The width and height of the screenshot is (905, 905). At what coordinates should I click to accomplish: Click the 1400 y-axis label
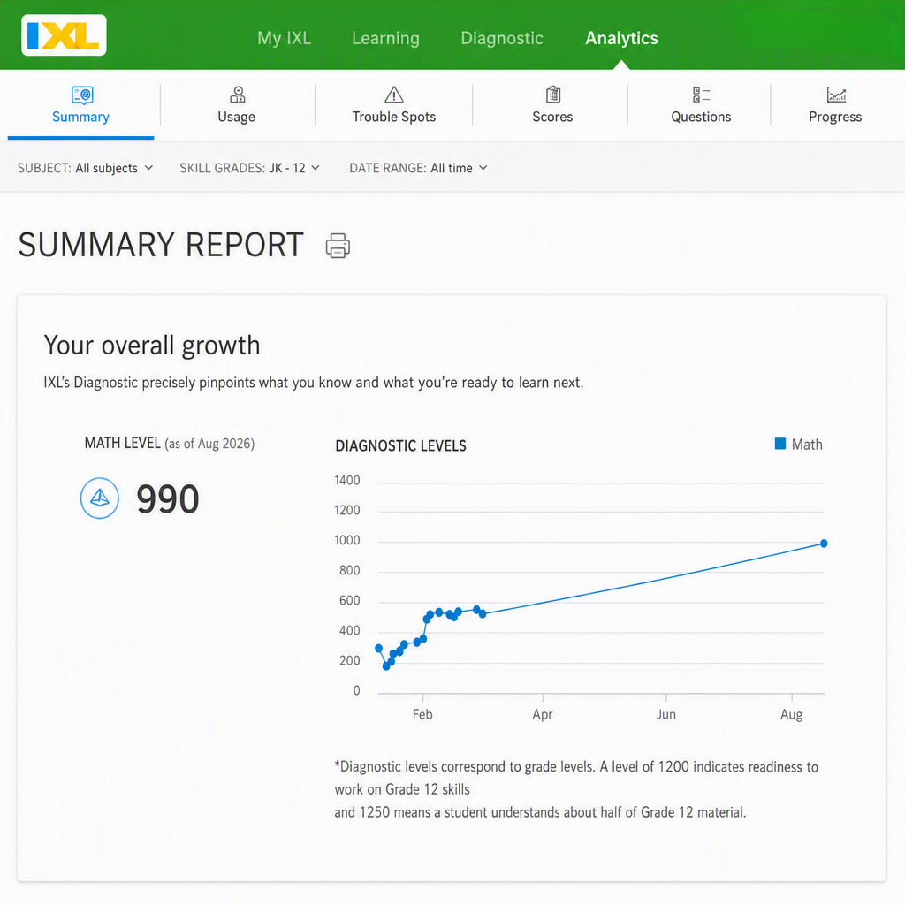point(346,480)
